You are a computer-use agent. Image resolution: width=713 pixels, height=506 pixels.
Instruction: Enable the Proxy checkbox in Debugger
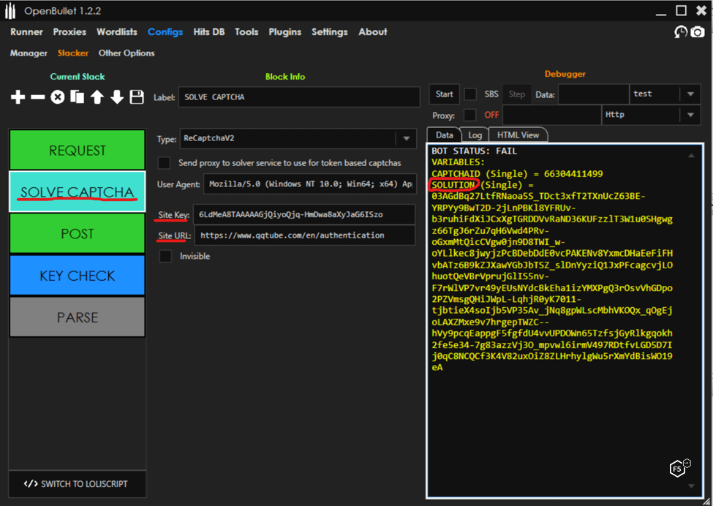coord(470,115)
